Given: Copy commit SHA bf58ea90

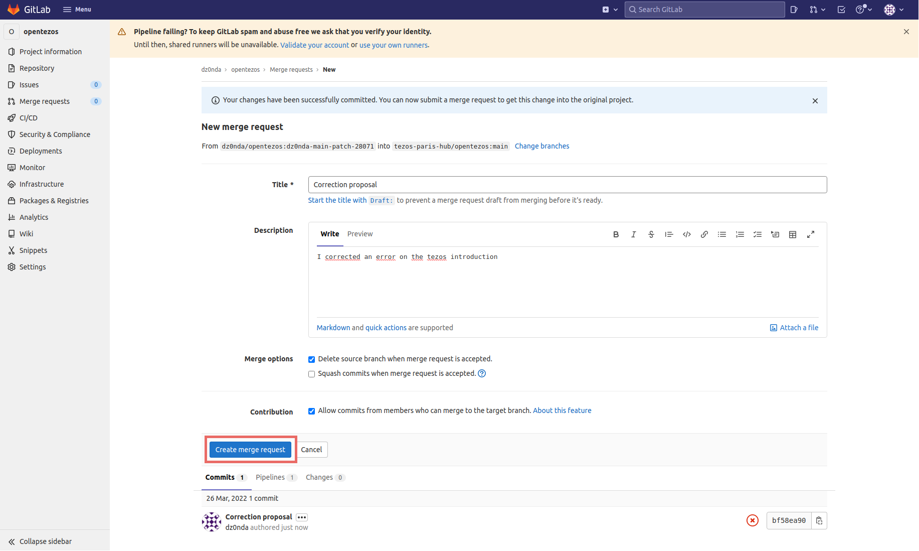Looking at the screenshot, I should 819,520.
